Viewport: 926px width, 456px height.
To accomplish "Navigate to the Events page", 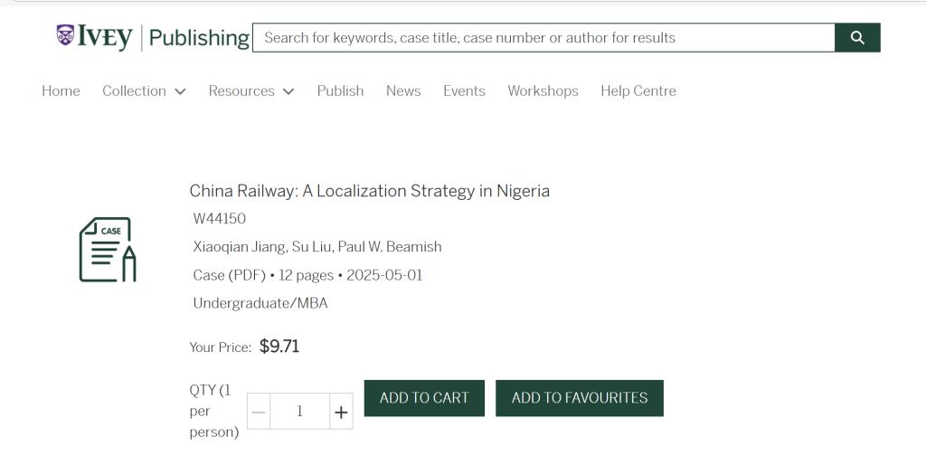I will pos(464,90).
